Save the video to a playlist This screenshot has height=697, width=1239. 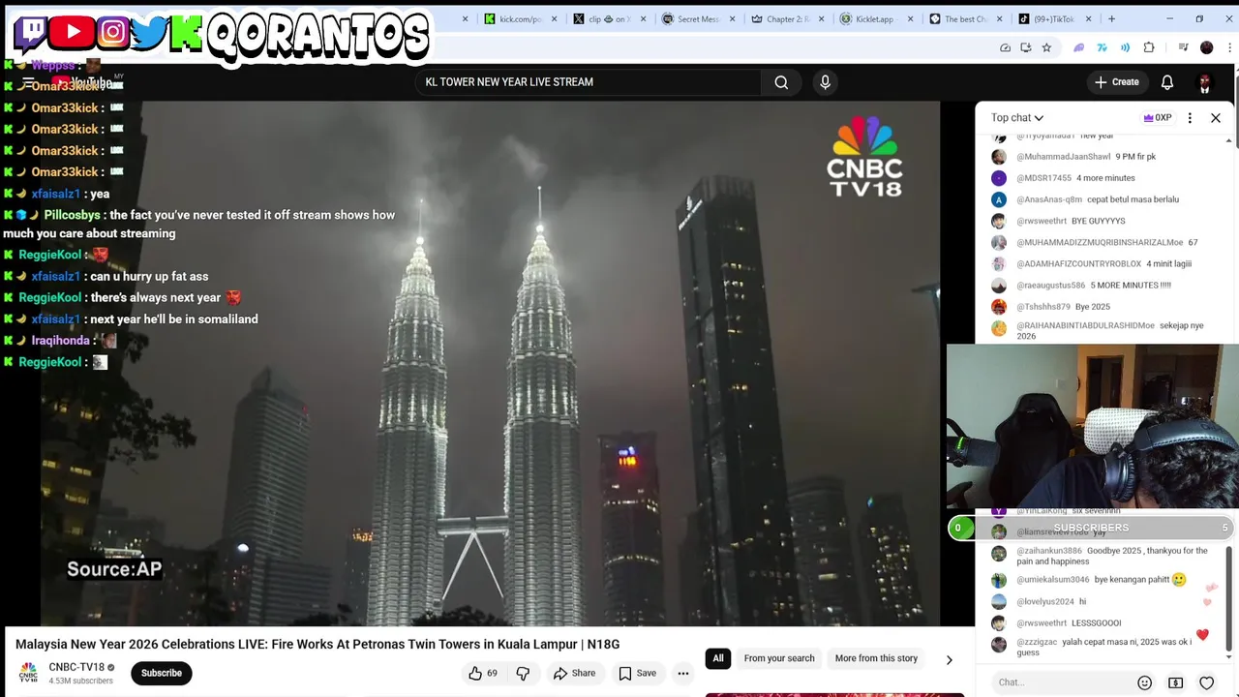point(637,673)
